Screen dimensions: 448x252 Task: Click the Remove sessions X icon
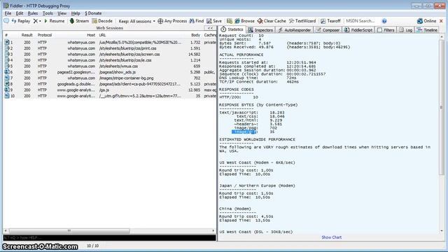pyautogui.click(x=36, y=21)
